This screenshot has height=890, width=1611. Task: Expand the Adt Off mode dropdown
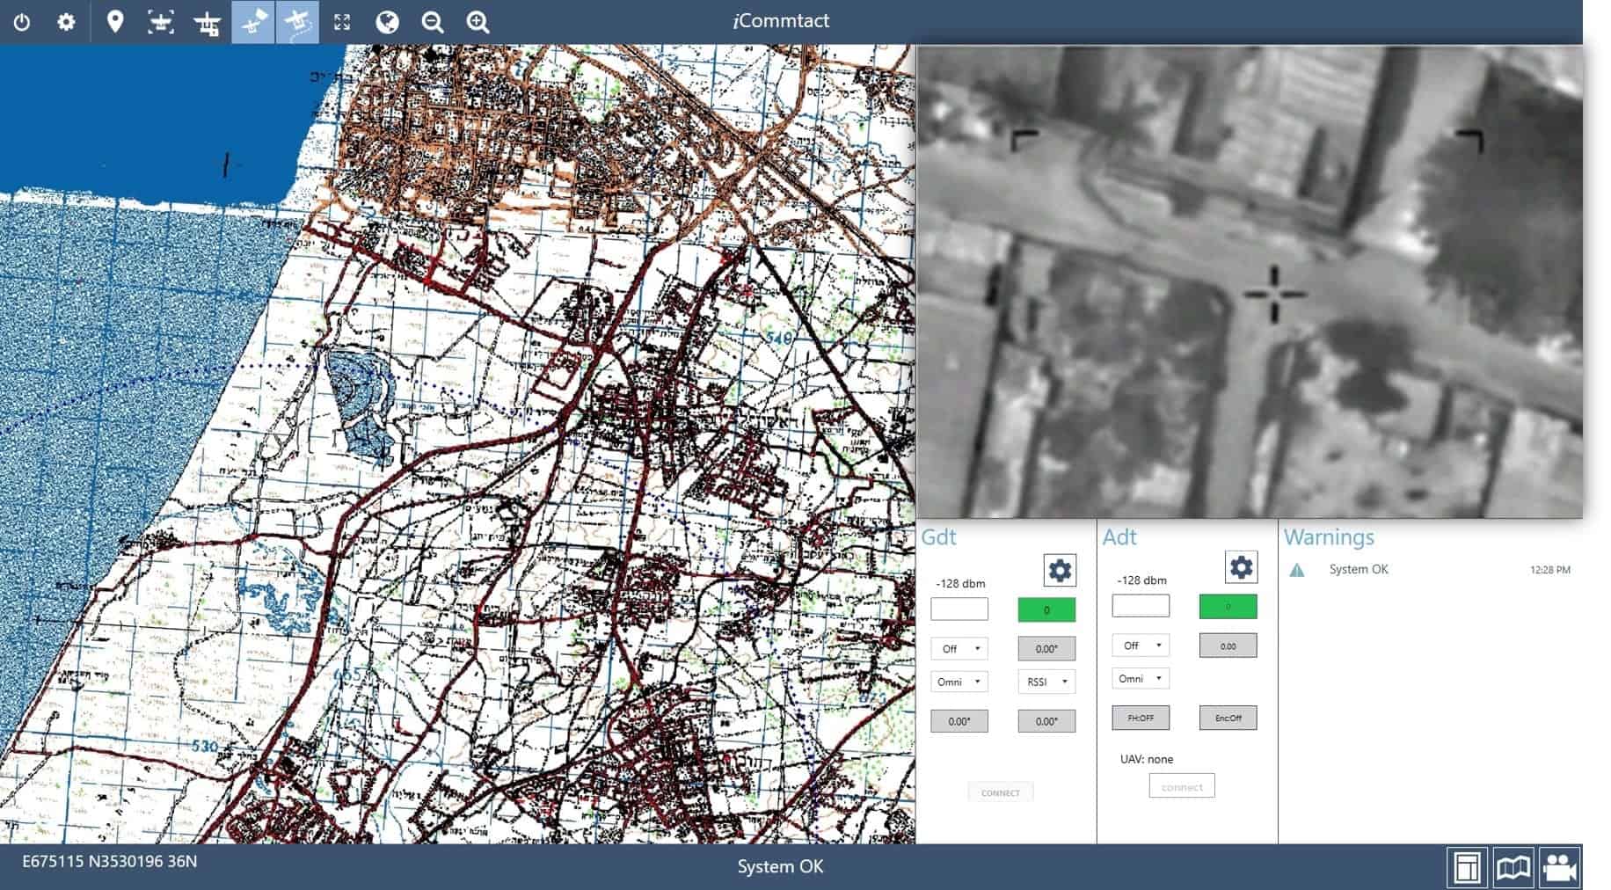(1141, 646)
